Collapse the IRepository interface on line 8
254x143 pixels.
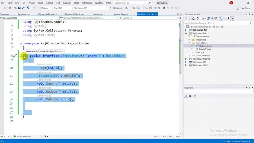[21, 56]
